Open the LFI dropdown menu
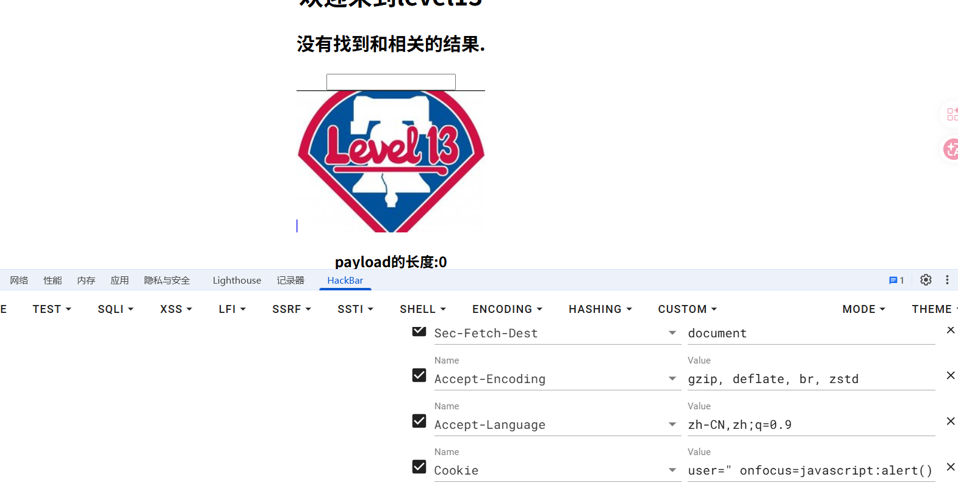The width and height of the screenshot is (958, 488). (x=232, y=309)
